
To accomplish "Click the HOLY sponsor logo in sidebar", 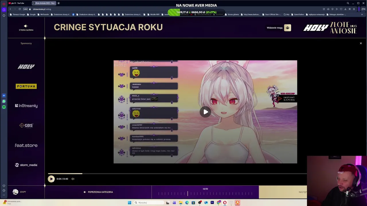I will pos(26,67).
